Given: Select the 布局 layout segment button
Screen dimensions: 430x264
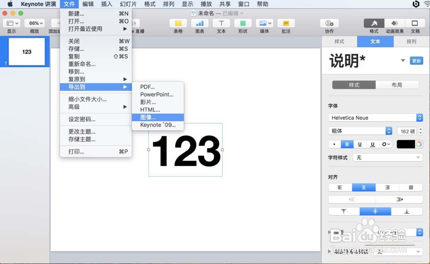Looking at the screenshot, I should coord(397,85).
